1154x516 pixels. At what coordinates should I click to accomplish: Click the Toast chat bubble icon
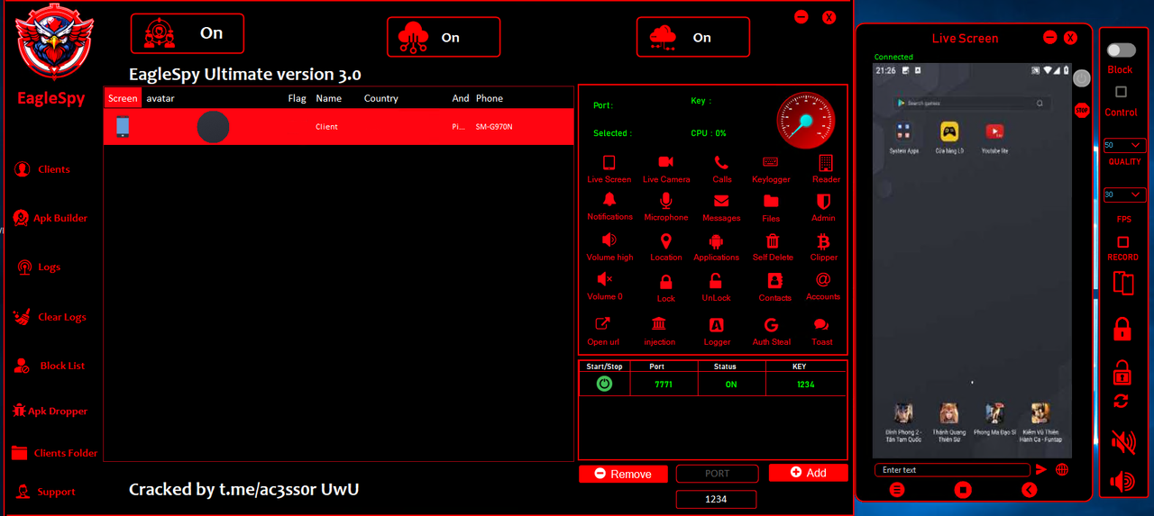(821, 325)
